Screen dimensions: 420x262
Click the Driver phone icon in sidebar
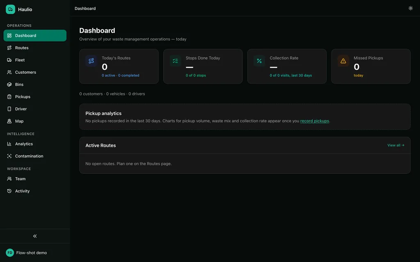9,109
